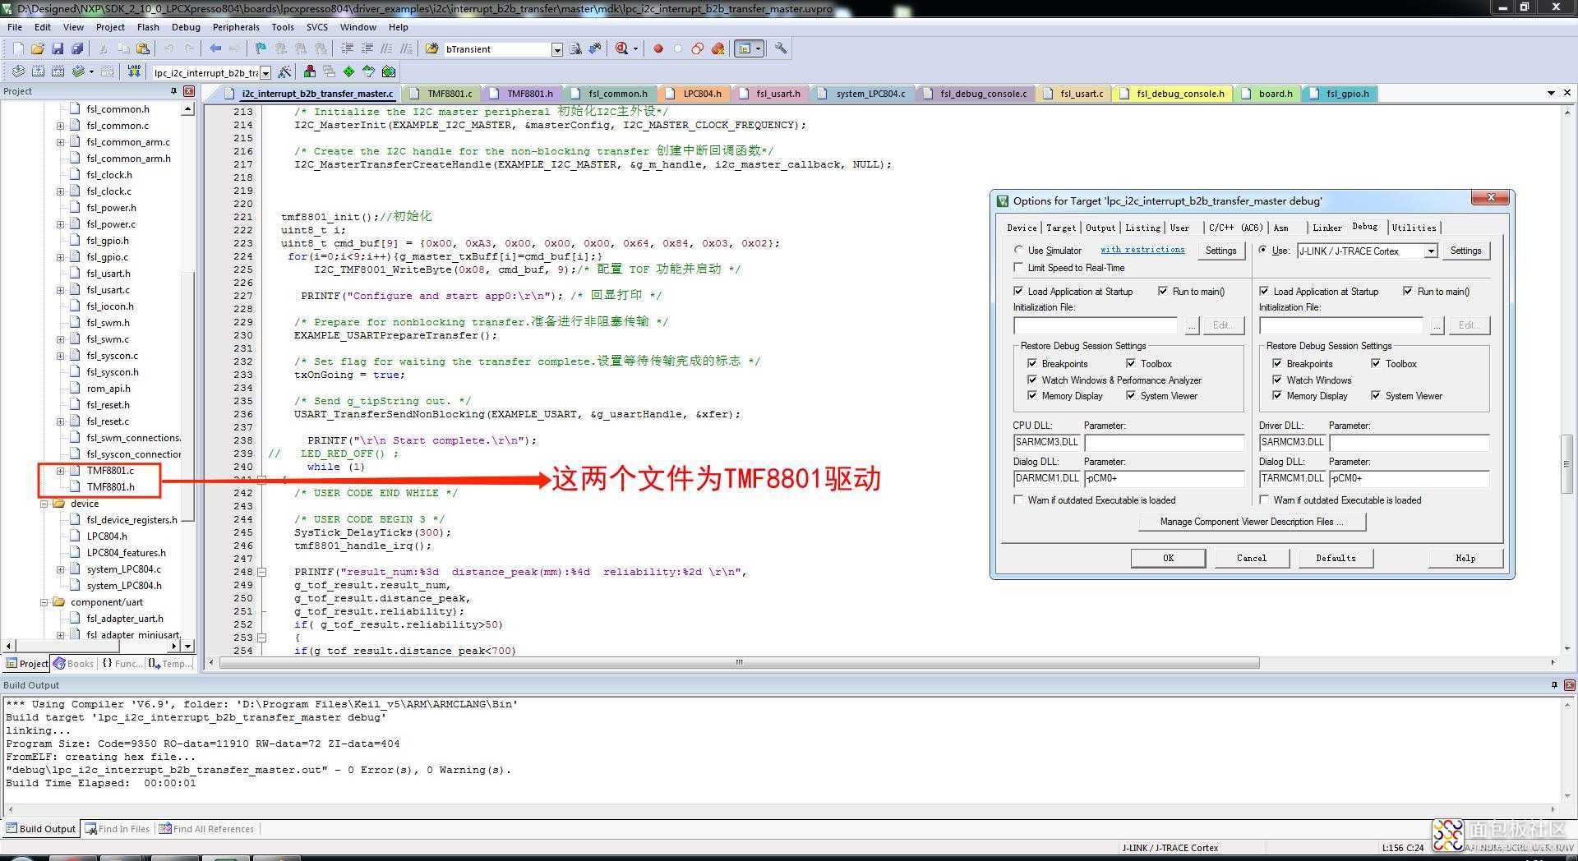Image resolution: width=1578 pixels, height=861 pixels.
Task: Toggle Watch Windows & Performance Analyzer checkbox
Action: (x=1032, y=380)
